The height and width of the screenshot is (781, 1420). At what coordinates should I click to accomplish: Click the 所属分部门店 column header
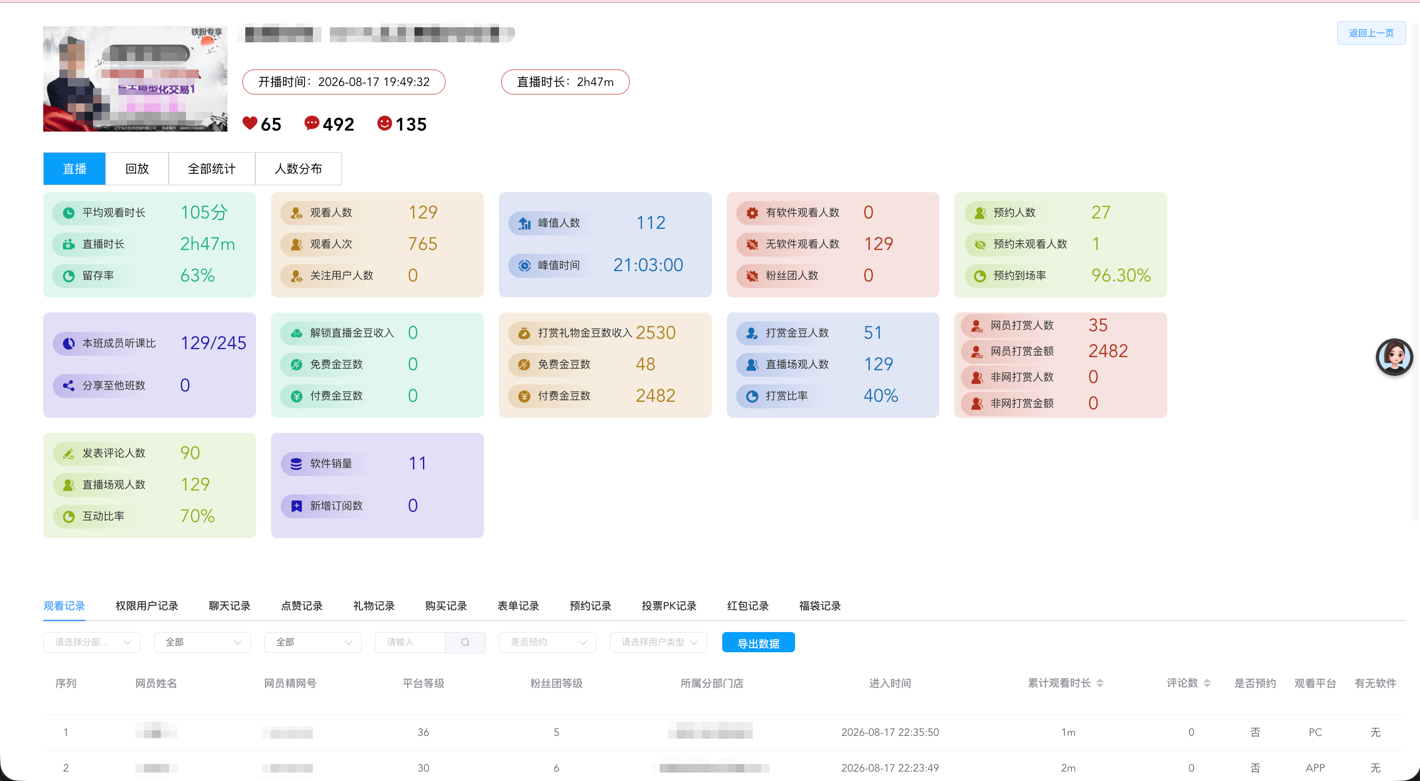[712, 683]
